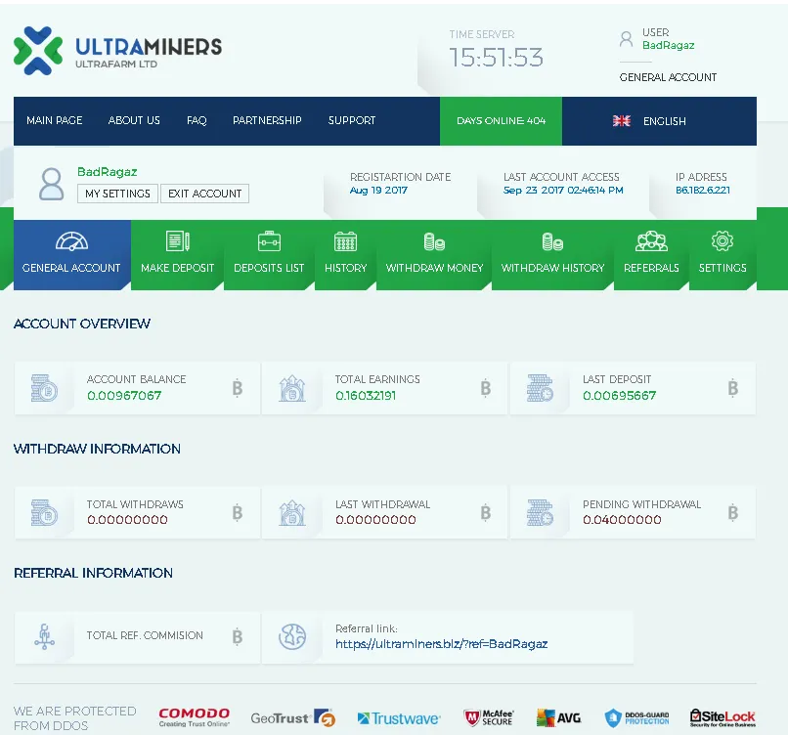The height and width of the screenshot is (735, 788).
Task: Click the bitcoin symbol in Last Deposit card
Action: (x=732, y=388)
